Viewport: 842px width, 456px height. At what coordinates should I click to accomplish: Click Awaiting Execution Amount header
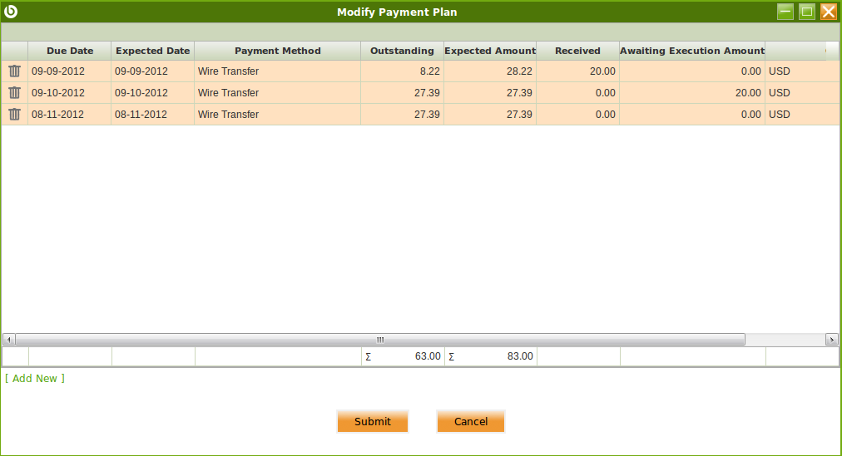point(691,51)
